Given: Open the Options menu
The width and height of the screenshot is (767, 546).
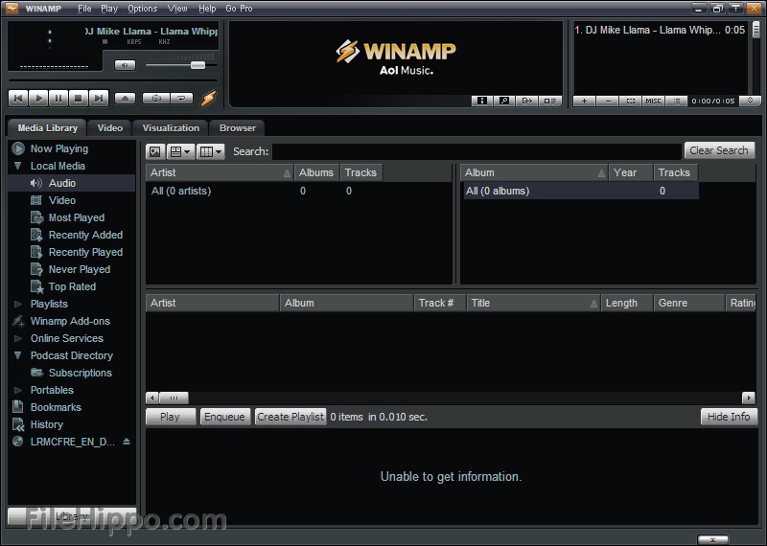Looking at the screenshot, I should pos(142,8).
